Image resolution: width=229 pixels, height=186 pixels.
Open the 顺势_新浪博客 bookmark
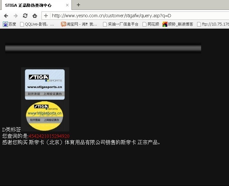[x=178, y=24]
